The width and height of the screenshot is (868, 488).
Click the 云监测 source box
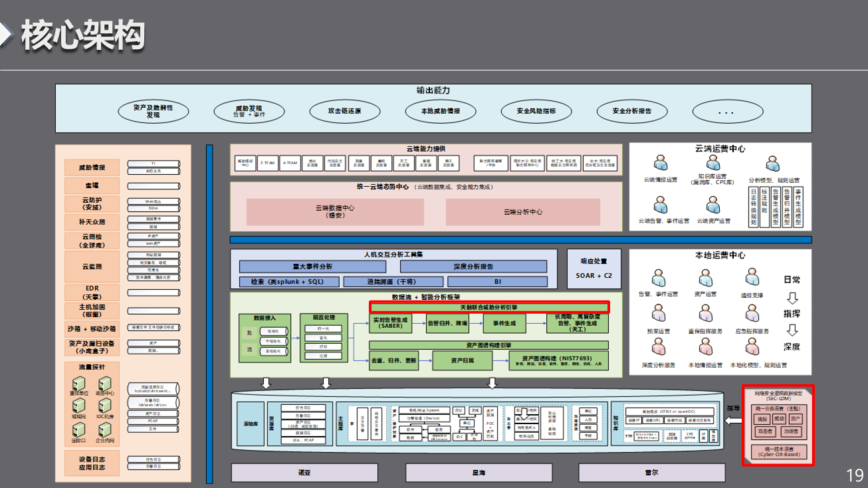pyautogui.click(x=92, y=267)
